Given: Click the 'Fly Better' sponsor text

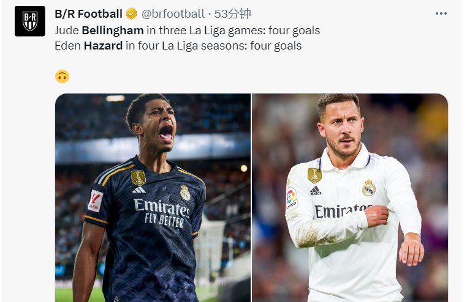Looking at the screenshot, I should tap(164, 221).
